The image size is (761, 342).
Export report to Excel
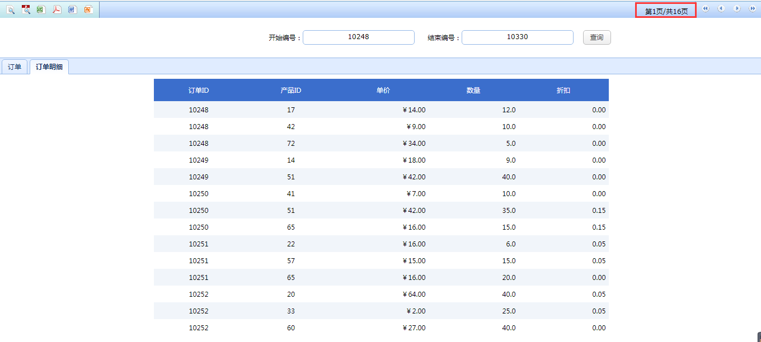click(41, 9)
